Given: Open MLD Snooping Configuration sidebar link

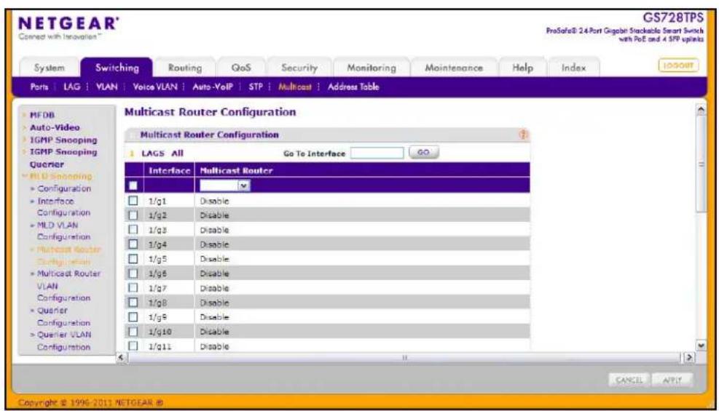Looking at the screenshot, I should click(x=64, y=188).
